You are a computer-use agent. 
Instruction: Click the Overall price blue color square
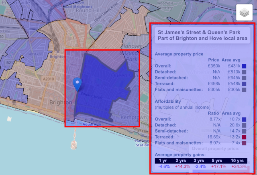click(244, 66)
